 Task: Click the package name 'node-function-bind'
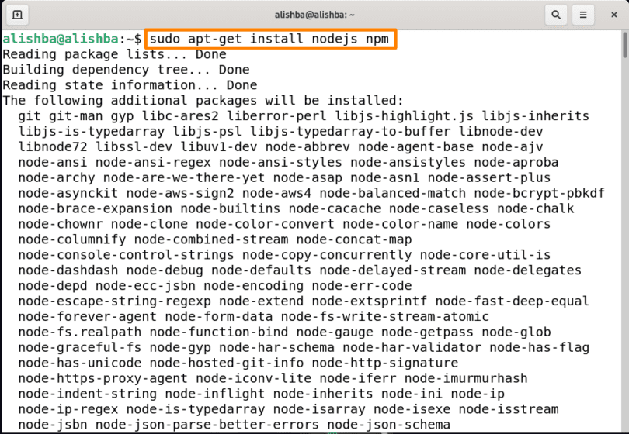pyautogui.click(x=219, y=332)
